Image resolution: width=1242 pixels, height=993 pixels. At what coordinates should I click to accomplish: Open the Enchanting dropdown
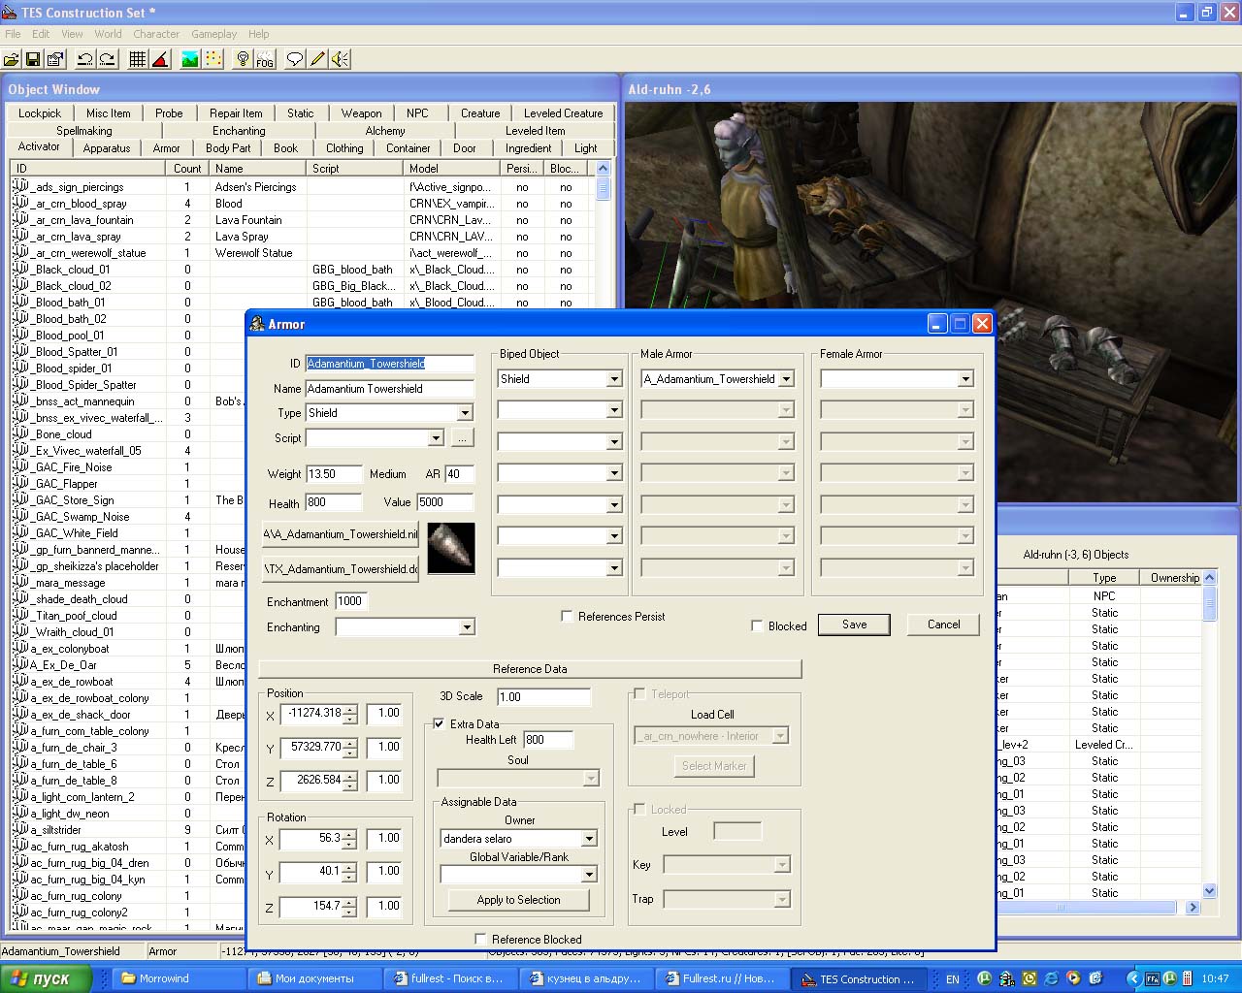(467, 627)
